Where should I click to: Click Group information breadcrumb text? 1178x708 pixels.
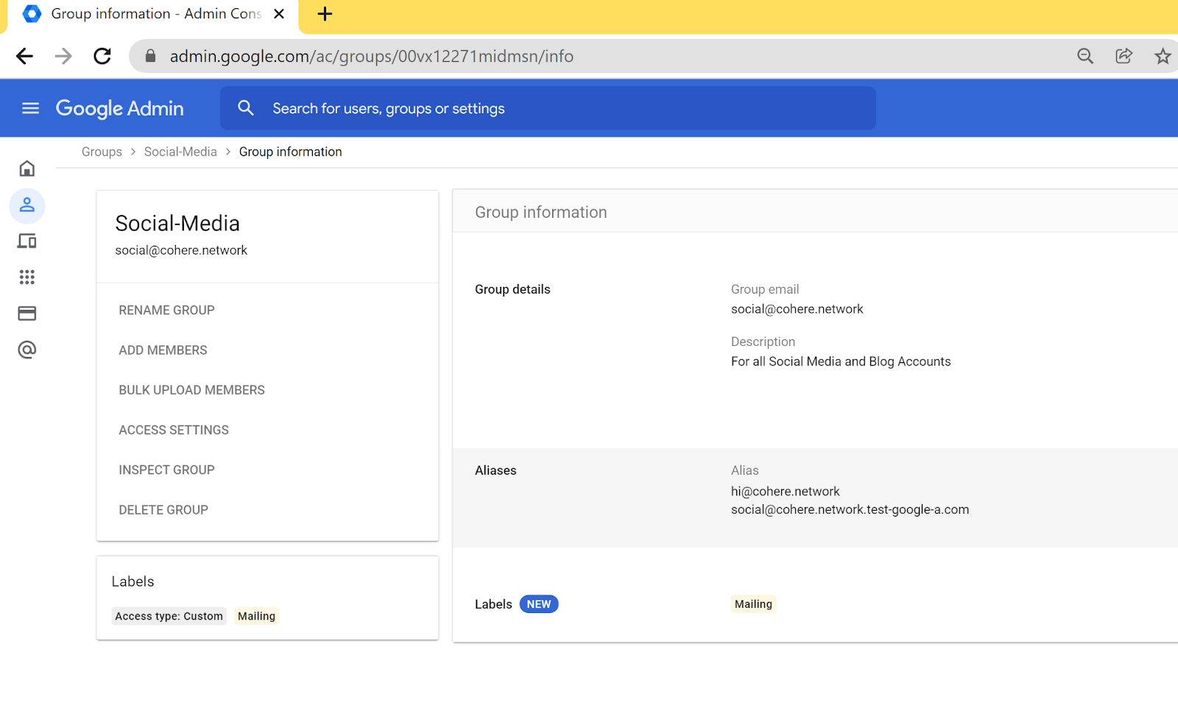(x=291, y=152)
